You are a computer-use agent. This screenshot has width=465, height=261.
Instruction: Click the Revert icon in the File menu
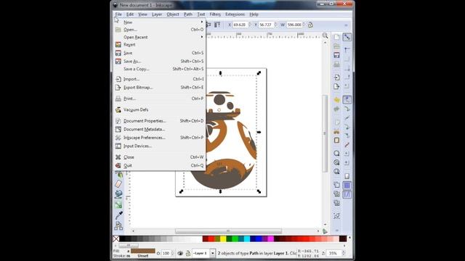pyautogui.click(x=118, y=45)
